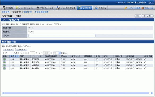Open the 機器管理 submenu link
Viewport: 155px width, 97px height.
(6, 12)
